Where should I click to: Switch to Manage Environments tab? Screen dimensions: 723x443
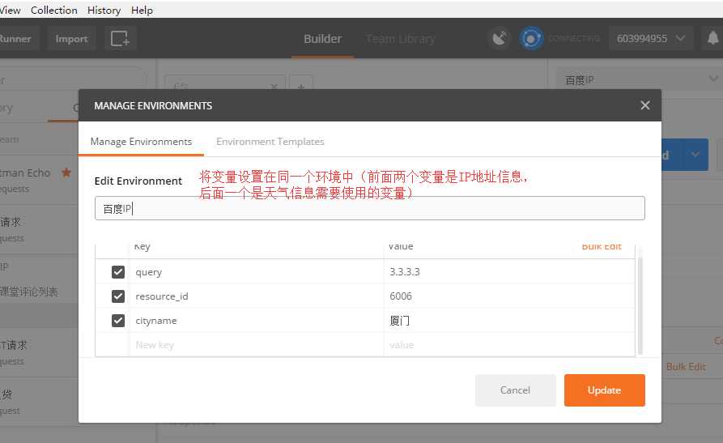[141, 142]
